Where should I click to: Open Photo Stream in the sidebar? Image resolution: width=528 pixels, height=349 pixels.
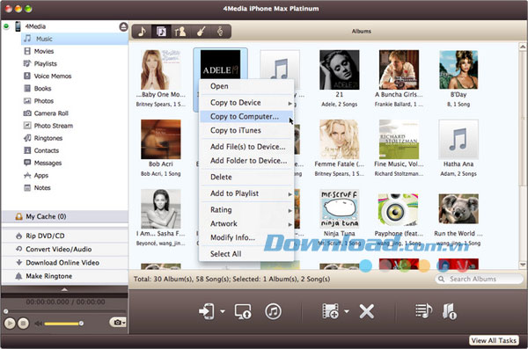pyautogui.click(x=53, y=127)
